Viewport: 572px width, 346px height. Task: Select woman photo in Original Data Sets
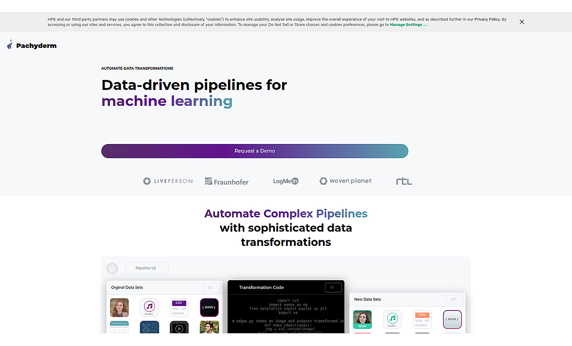[119, 308]
